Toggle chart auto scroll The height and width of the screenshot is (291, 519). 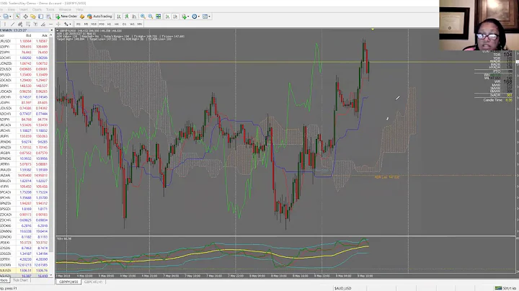pyautogui.click(x=167, y=16)
